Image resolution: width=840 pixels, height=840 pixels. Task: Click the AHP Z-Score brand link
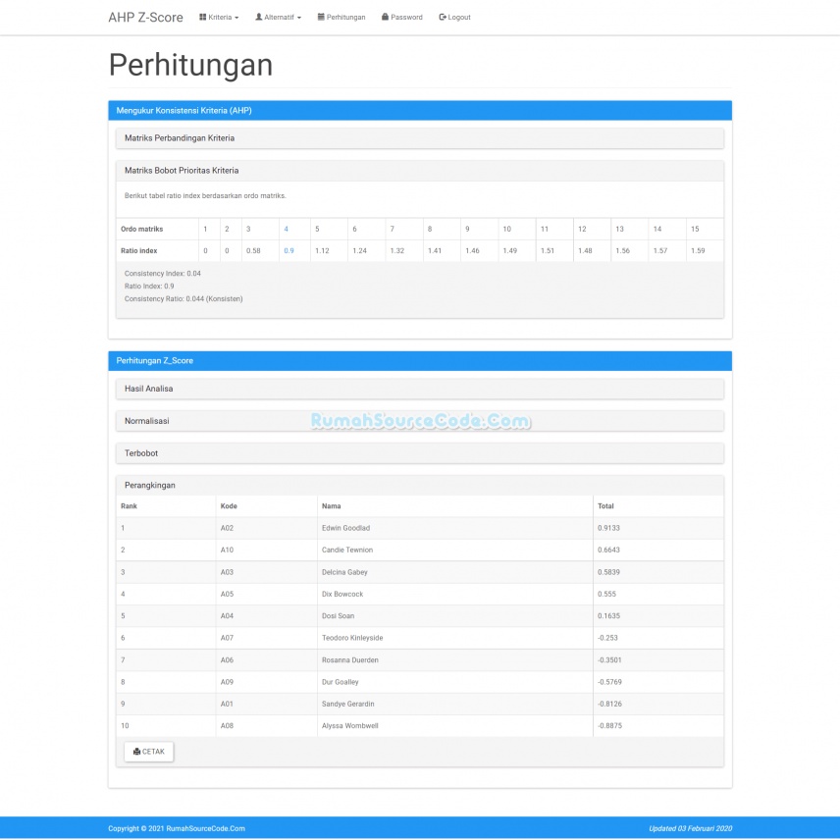[145, 17]
